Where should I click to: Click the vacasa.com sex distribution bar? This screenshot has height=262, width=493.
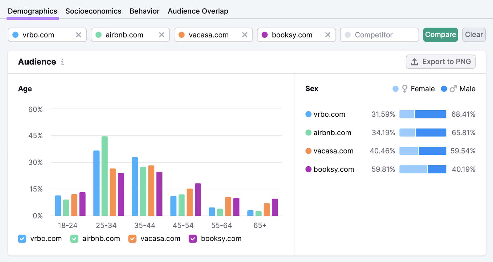pos(423,151)
